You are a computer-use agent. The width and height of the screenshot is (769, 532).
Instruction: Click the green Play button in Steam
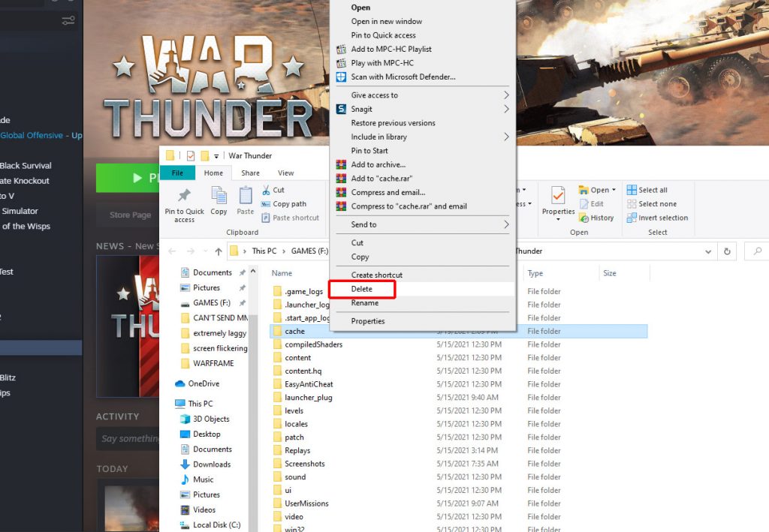128,178
